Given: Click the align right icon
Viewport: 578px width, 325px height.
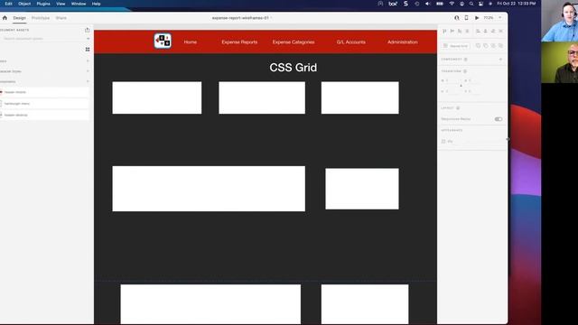Looking at the screenshot, I should coord(493,31).
